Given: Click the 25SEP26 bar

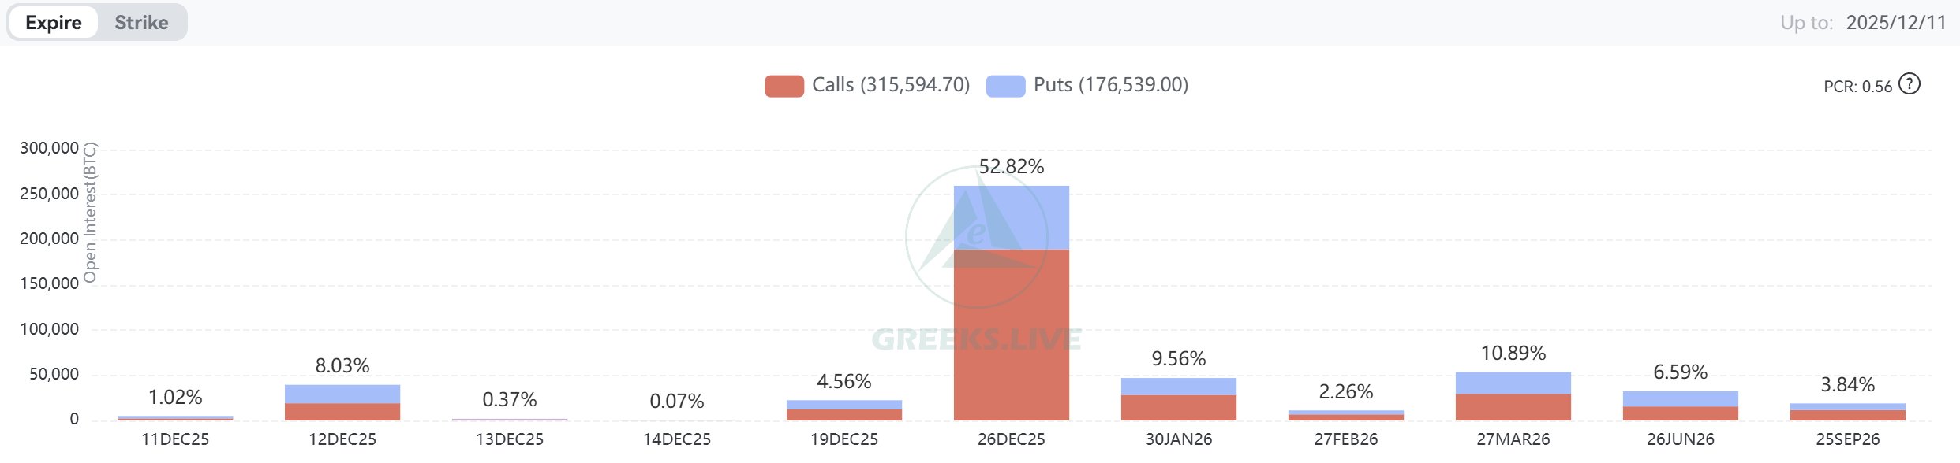Looking at the screenshot, I should [x=1847, y=413].
